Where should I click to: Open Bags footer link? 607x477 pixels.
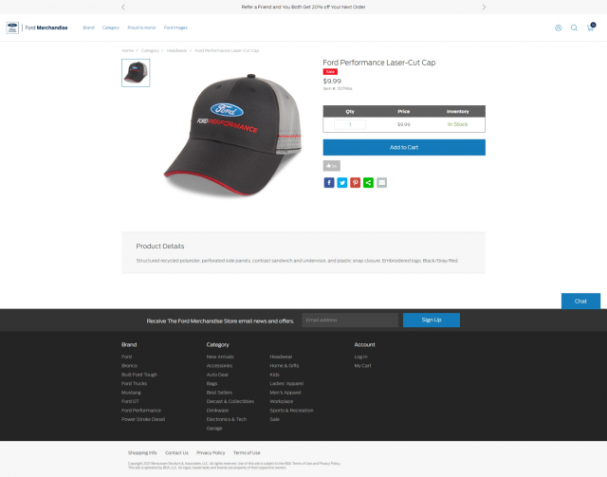coord(212,384)
